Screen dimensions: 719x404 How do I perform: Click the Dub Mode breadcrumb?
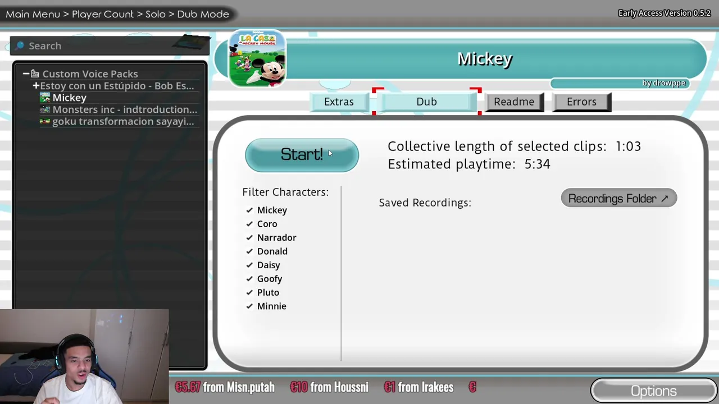(203, 14)
